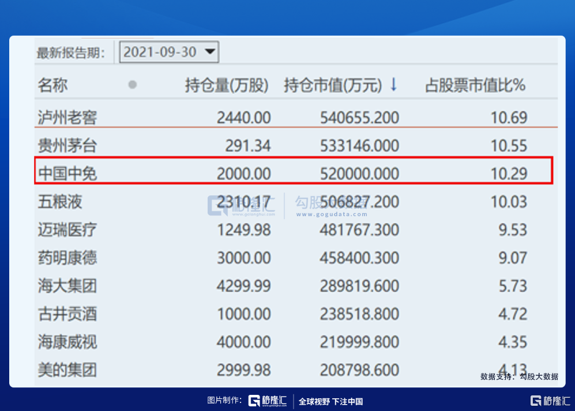Select the 贵州茅台 row name
The width and height of the screenshot is (575, 411).
pyautogui.click(x=67, y=146)
